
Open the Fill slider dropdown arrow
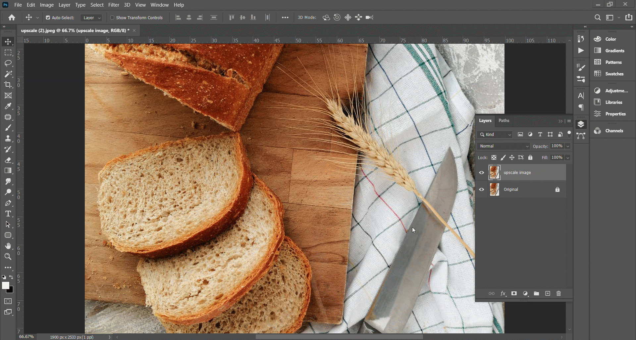coord(568,158)
